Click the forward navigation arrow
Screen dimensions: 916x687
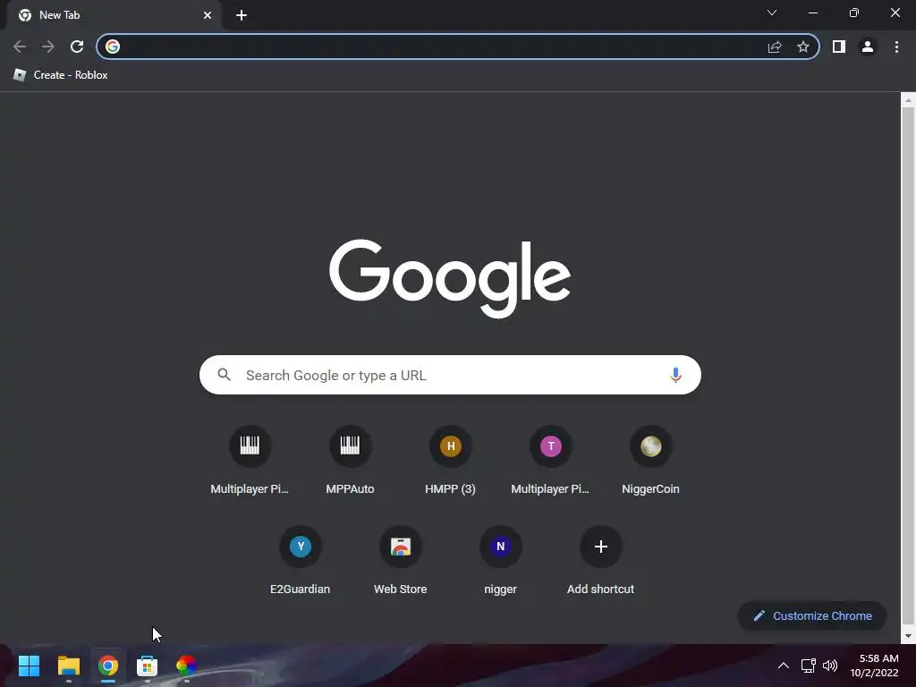click(48, 47)
